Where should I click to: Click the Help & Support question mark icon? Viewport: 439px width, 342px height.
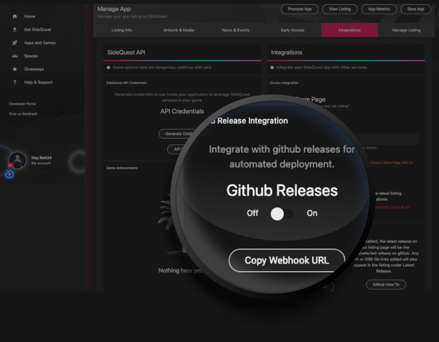click(15, 82)
